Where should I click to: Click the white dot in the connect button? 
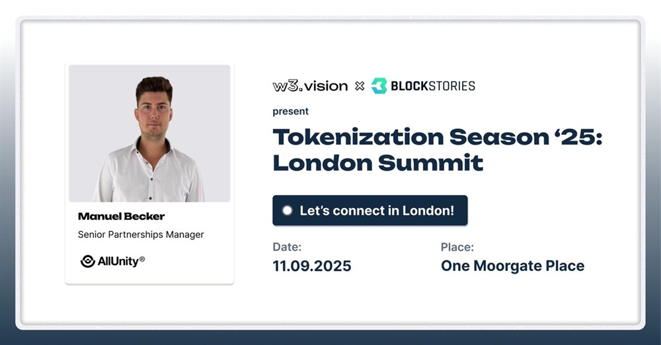(x=288, y=210)
